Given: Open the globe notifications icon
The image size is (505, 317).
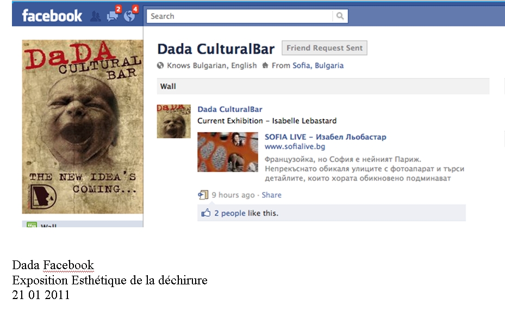Looking at the screenshot, I should [x=129, y=16].
